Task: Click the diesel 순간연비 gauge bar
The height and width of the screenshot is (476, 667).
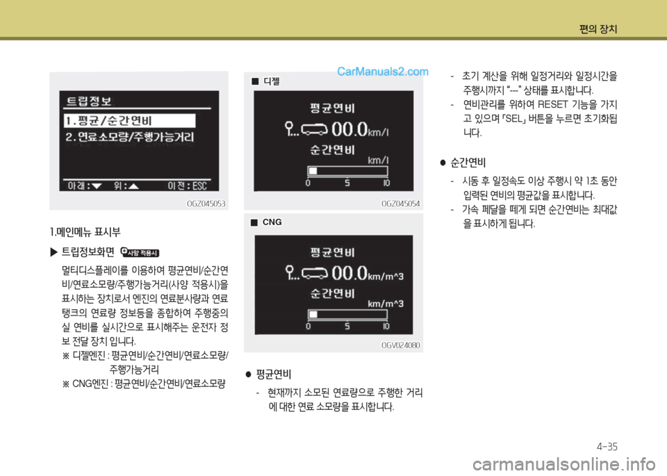Action: [x=347, y=171]
